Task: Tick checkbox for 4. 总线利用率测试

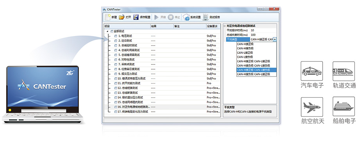Action: coord(116,50)
